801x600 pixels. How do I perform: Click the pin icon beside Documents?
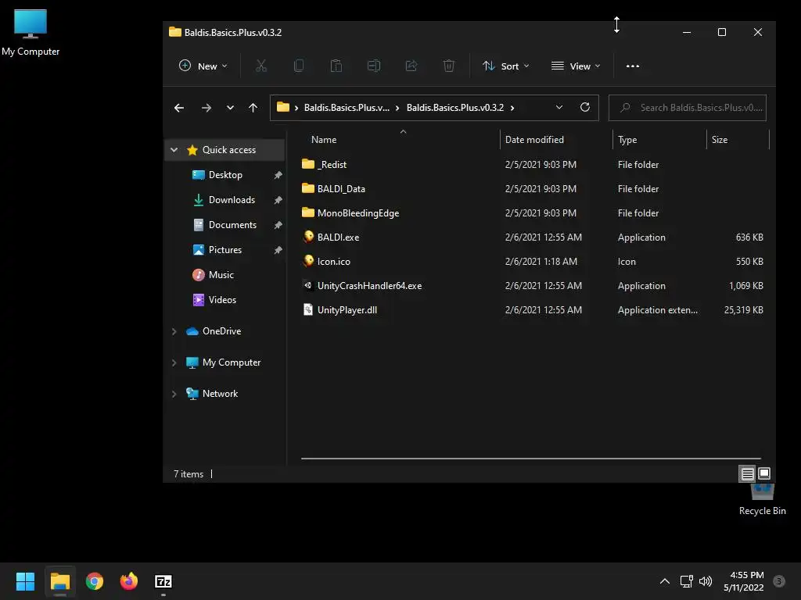tap(278, 225)
